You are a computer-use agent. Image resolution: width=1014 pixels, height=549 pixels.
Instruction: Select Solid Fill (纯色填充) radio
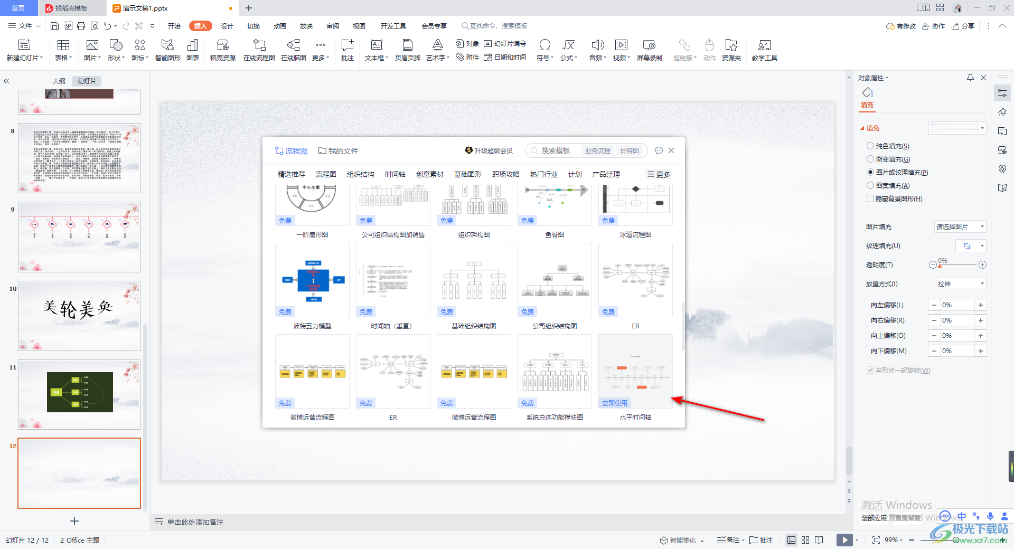pos(870,146)
